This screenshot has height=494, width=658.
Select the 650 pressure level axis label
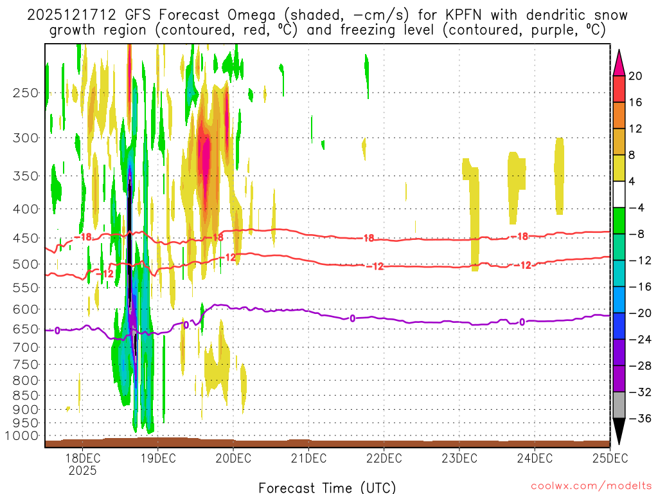point(25,329)
